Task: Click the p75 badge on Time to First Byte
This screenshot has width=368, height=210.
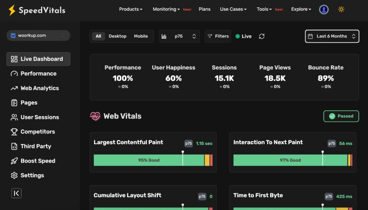Action: [x=329, y=196]
